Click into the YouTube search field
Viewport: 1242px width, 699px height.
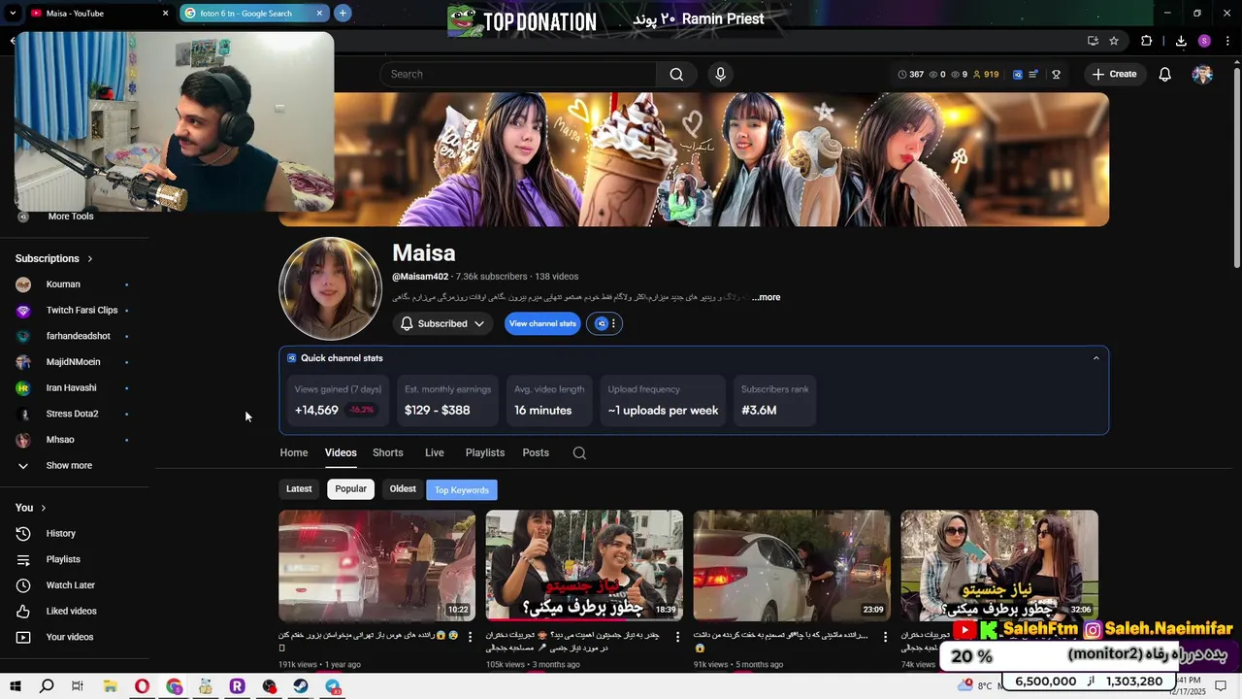[x=519, y=74]
